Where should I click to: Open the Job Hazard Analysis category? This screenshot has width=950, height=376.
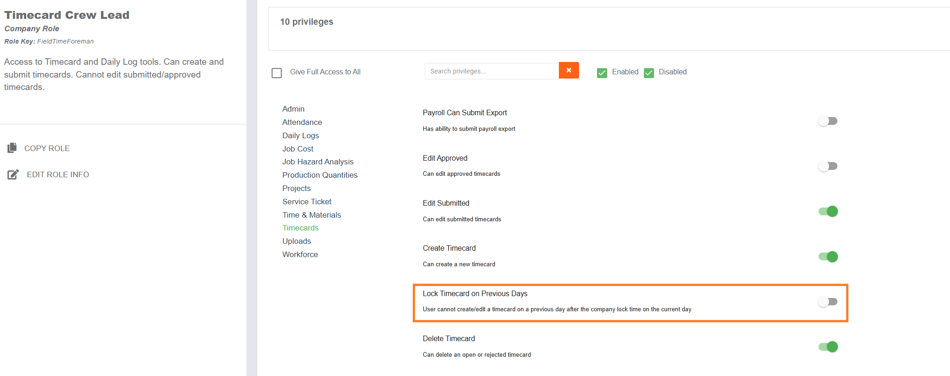click(x=318, y=162)
